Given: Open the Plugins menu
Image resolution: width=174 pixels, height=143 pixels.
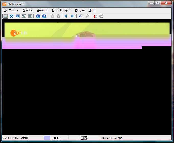Looking at the screenshot, I should pyautogui.click(x=80, y=10).
